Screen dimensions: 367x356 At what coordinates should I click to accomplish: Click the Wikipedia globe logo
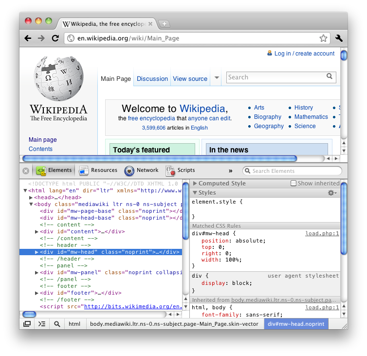point(58,78)
